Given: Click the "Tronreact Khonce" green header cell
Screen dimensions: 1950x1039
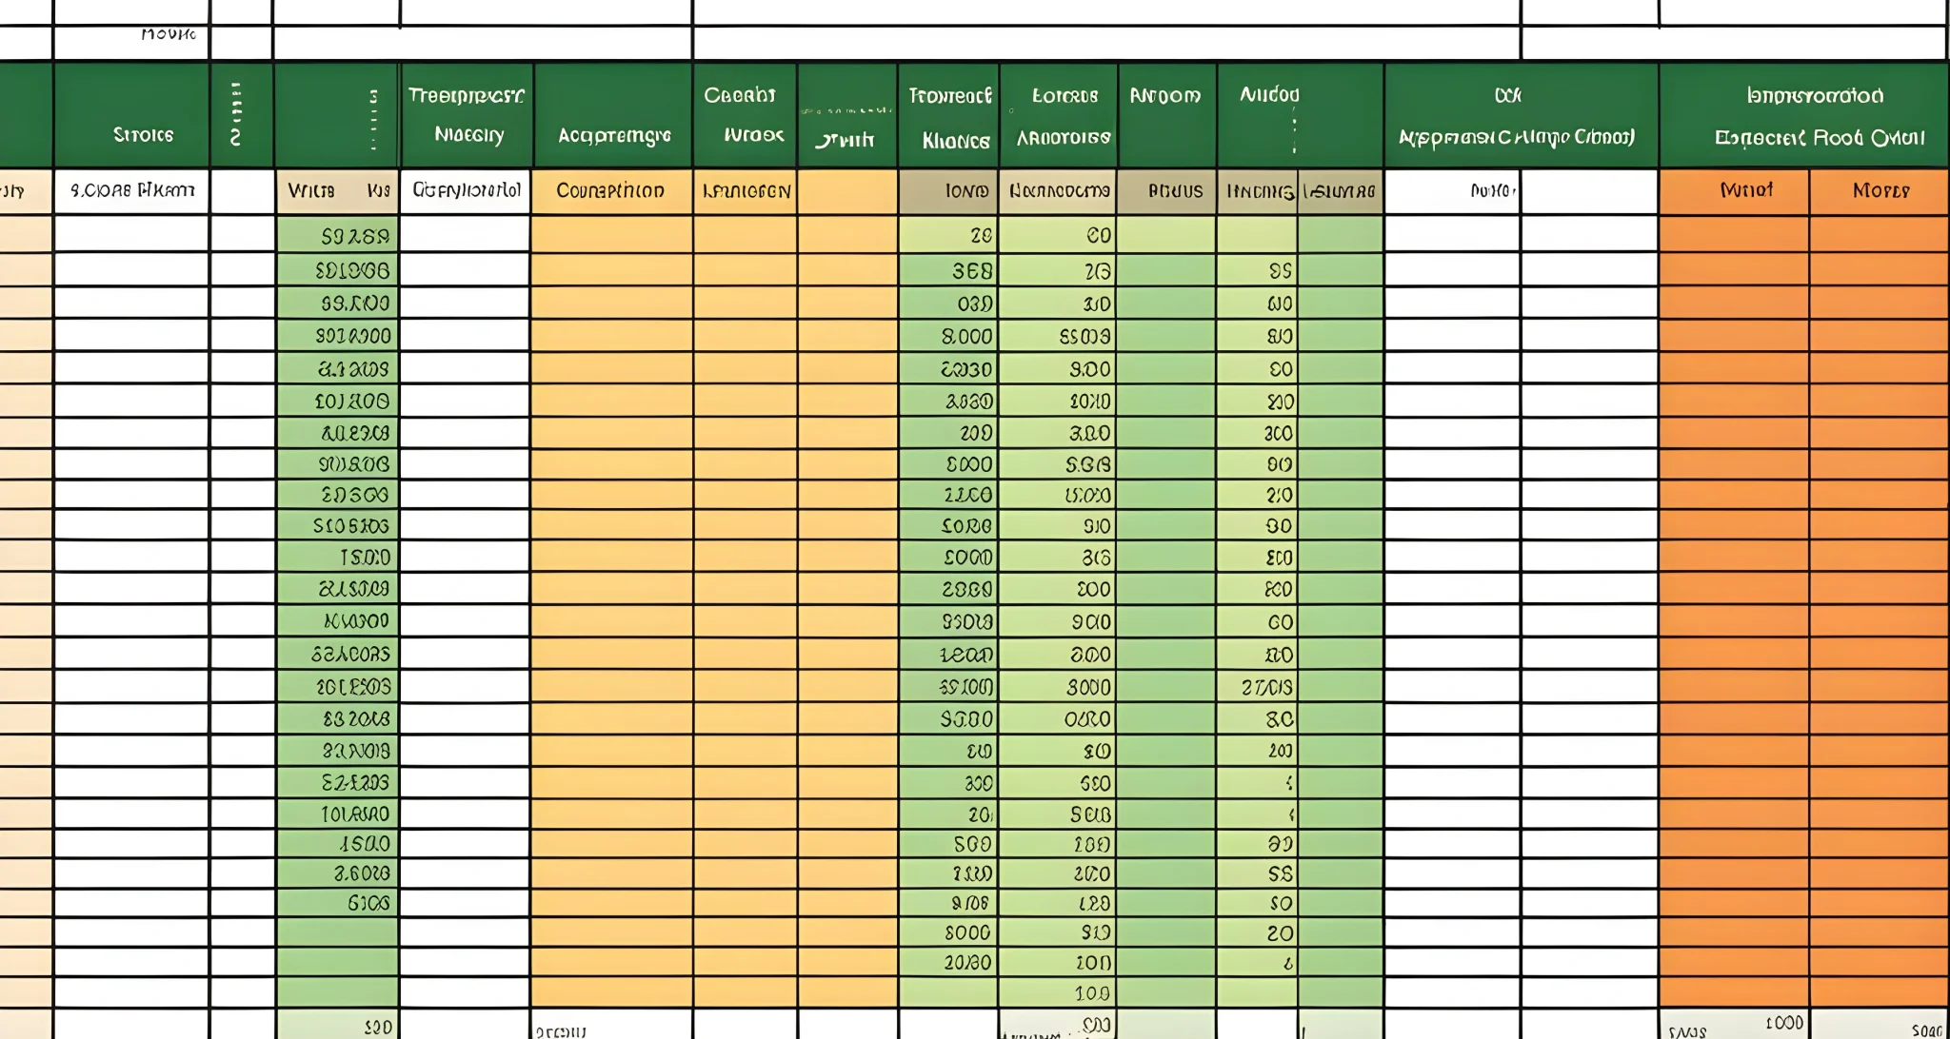Looking at the screenshot, I should point(948,116).
